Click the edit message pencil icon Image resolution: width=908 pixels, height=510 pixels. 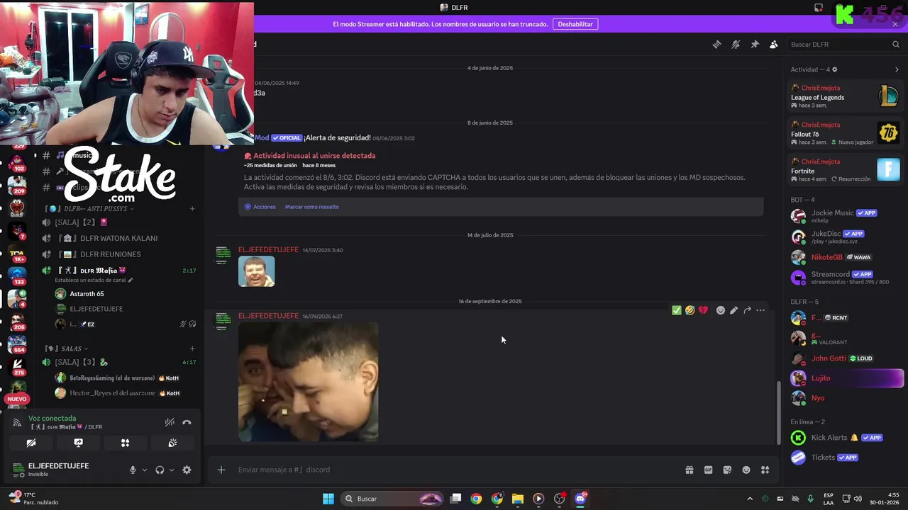click(x=734, y=310)
